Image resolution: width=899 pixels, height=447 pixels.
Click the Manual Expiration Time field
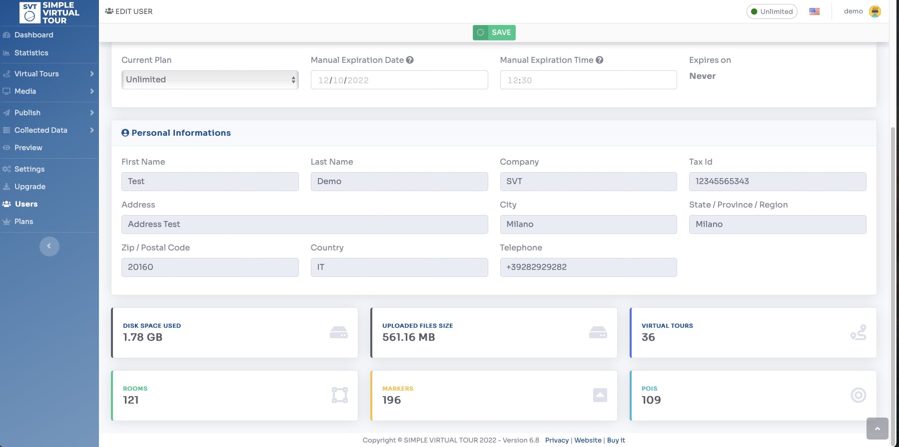[x=588, y=80]
